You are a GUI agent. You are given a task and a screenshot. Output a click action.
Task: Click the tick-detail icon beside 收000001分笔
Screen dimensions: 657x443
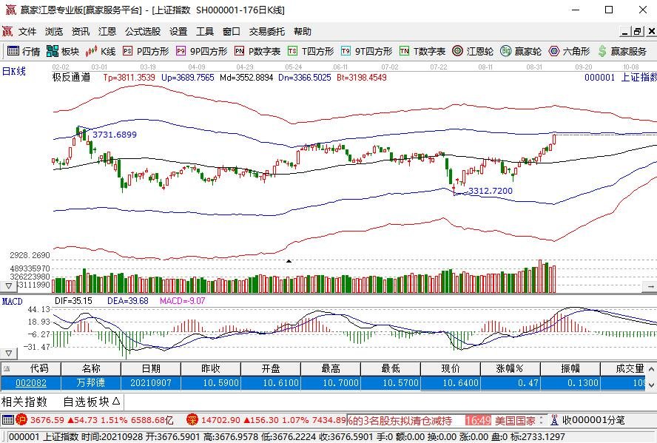click(x=555, y=419)
